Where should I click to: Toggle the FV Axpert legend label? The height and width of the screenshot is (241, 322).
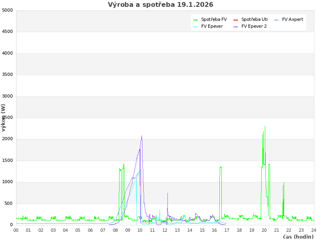293,19
